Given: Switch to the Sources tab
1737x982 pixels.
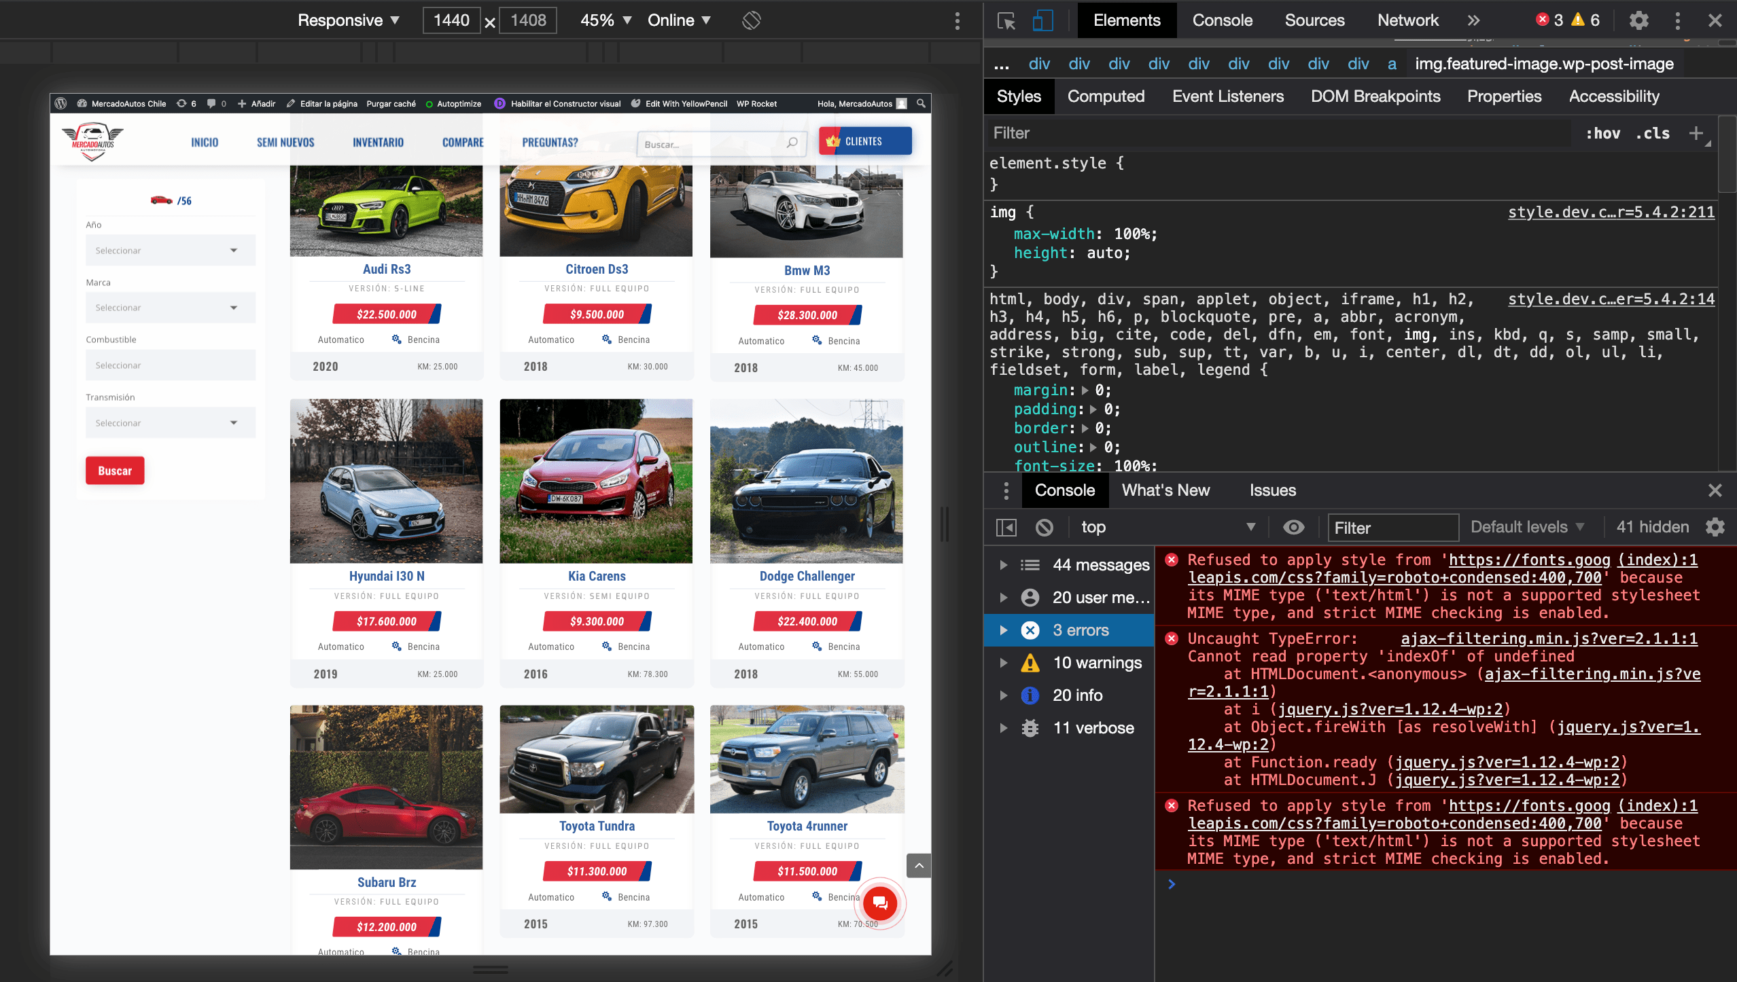Looking at the screenshot, I should (x=1314, y=20).
